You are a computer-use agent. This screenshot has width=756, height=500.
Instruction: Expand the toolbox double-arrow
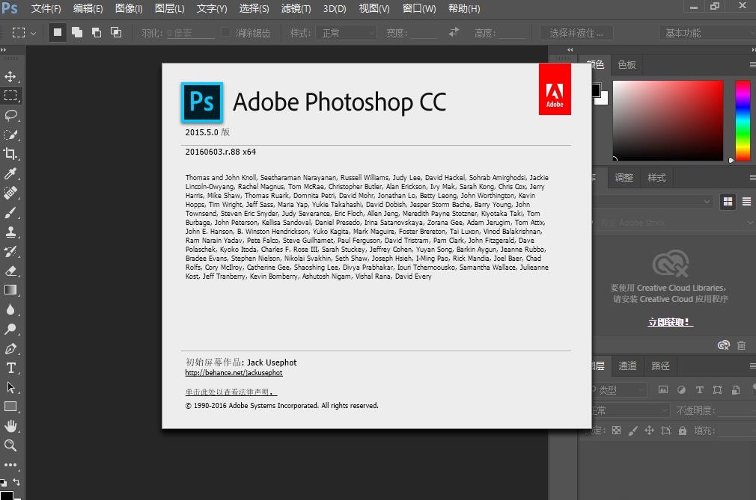[4, 49]
